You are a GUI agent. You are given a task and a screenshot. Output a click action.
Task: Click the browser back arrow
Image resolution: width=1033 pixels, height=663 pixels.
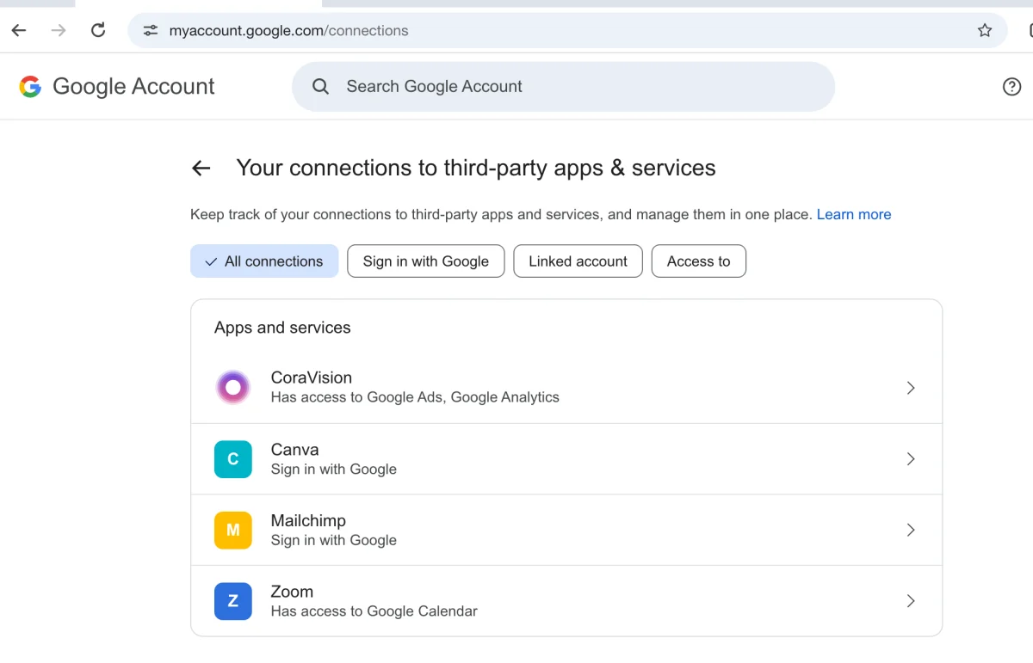pyautogui.click(x=19, y=30)
